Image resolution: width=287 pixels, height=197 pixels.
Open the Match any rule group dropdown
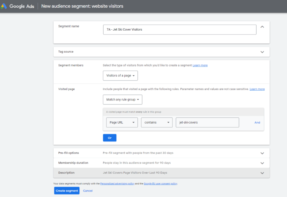pos(122,100)
